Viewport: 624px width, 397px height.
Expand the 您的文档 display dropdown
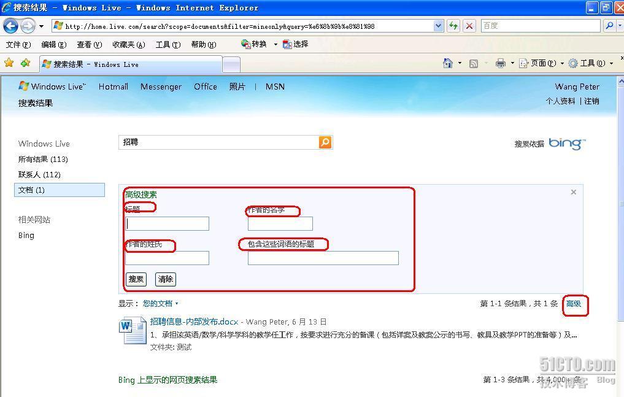160,304
